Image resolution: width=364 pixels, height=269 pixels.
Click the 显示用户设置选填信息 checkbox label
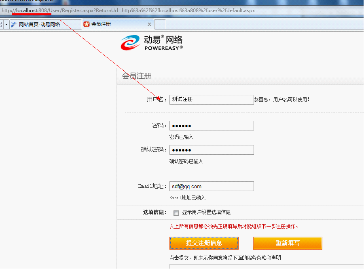coord(206,212)
